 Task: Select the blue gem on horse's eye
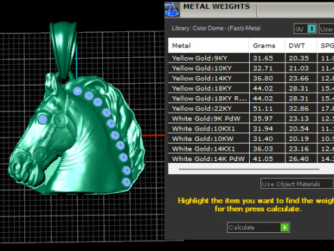tap(42, 119)
